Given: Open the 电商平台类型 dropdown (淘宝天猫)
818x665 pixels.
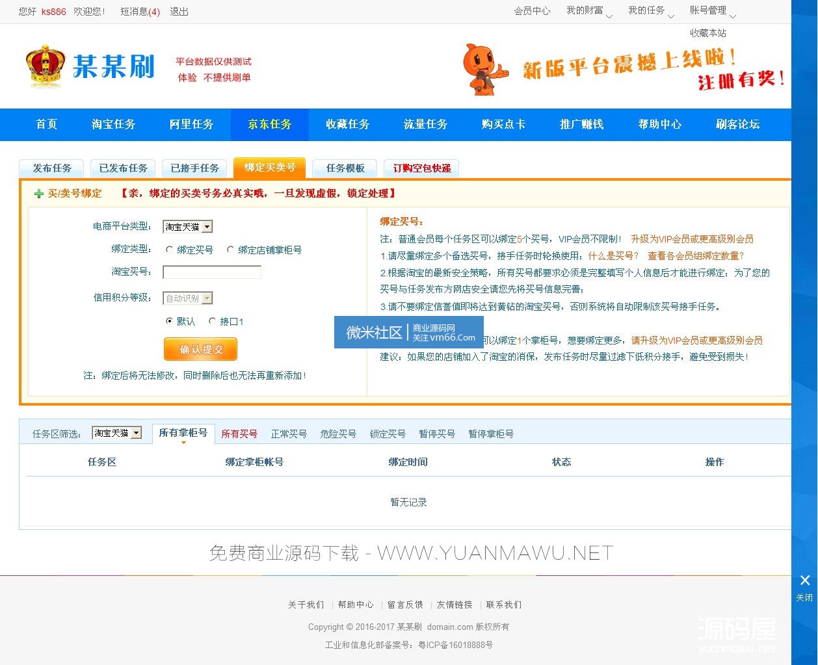Looking at the screenshot, I should pyautogui.click(x=188, y=227).
